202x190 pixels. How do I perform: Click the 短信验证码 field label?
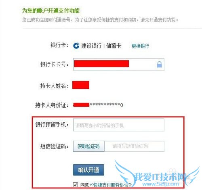[x=54, y=146]
